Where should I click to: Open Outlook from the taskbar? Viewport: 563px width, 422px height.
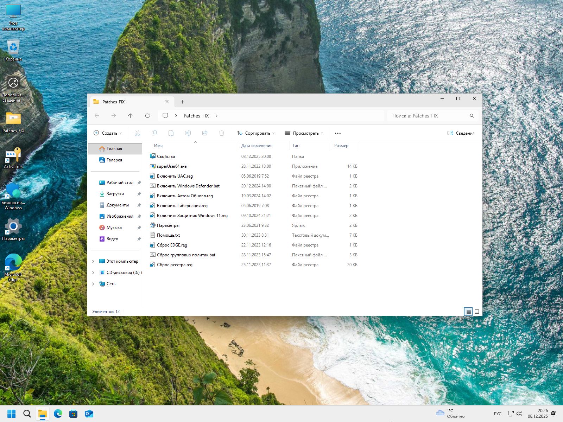click(x=89, y=414)
